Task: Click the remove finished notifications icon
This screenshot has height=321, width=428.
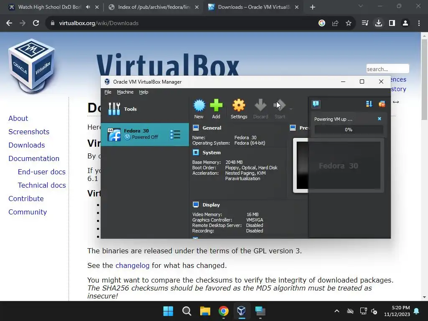Action: 382,104
